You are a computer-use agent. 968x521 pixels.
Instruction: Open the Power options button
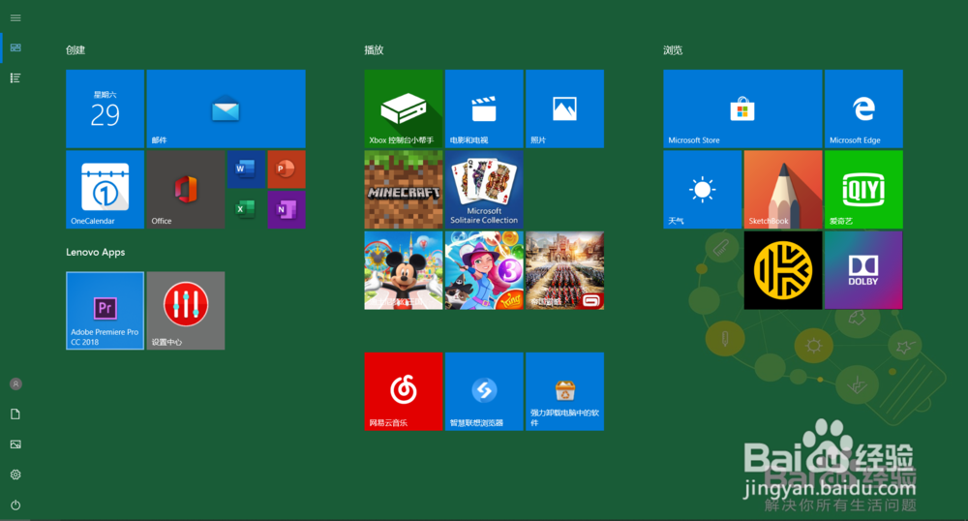click(15, 505)
